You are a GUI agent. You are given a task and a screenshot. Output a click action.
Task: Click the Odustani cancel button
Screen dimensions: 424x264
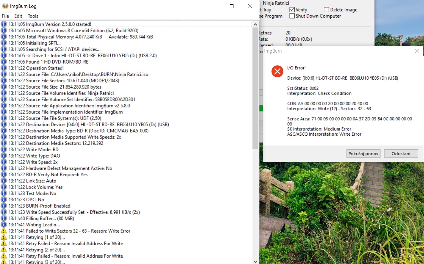click(x=401, y=153)
